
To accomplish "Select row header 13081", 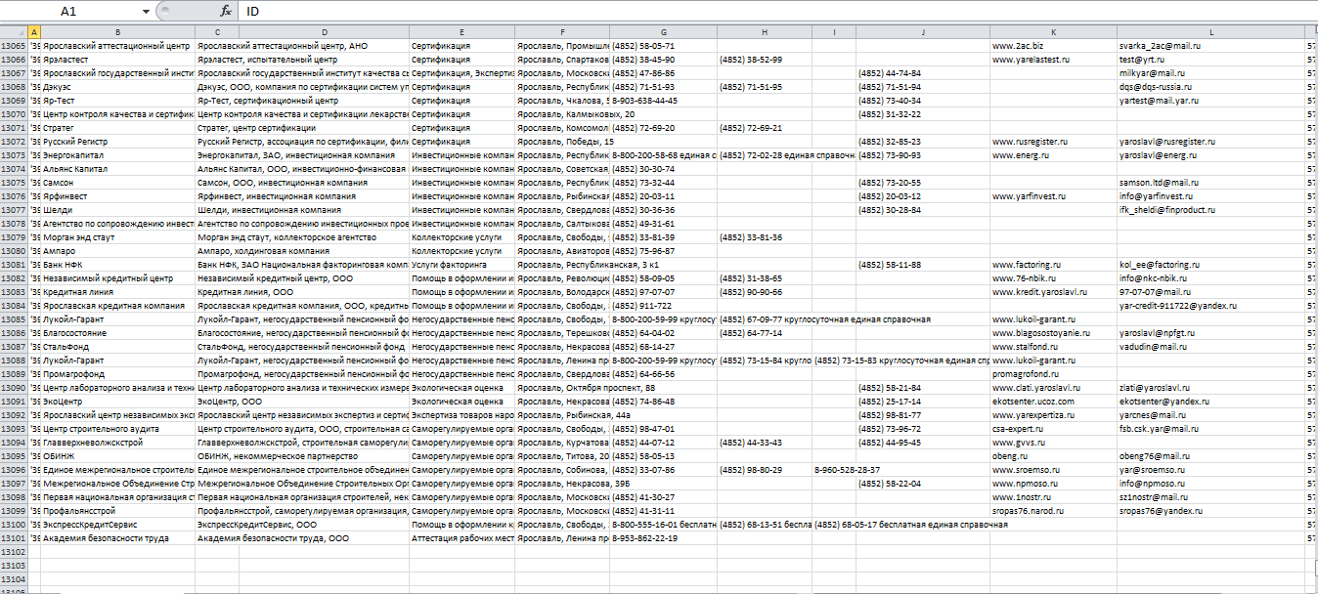I will click(14, 264).
